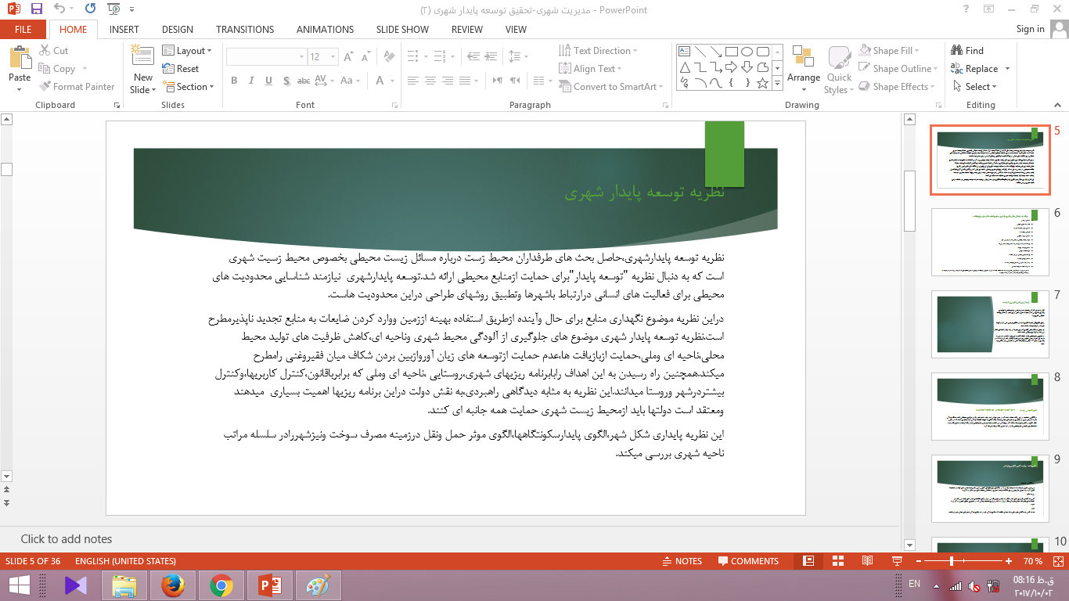Switch to Normal view icon in status bar

(809, 561)
